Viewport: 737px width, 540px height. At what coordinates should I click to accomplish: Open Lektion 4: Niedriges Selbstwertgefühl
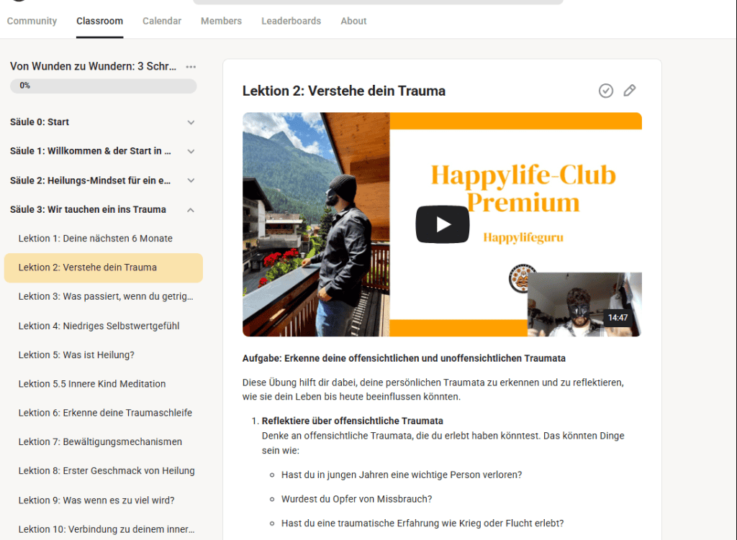tap(104, 326)
